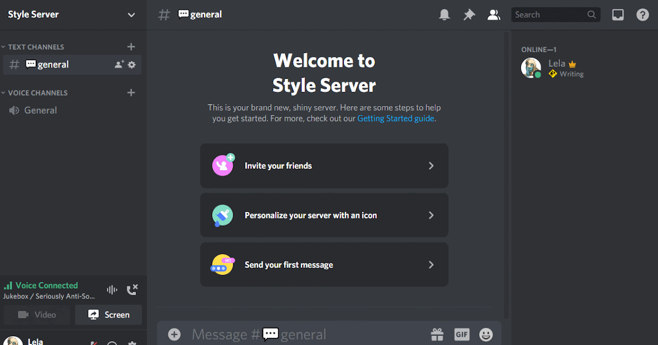Image resolution: width=658 pixels, height=345 pixels.
Task: Click the chat area vertical scrollbar
Action: click(x=506, y=175)
